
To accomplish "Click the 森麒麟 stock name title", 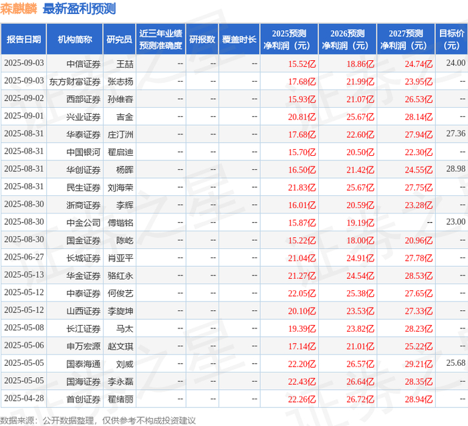I will pos(19,9).
